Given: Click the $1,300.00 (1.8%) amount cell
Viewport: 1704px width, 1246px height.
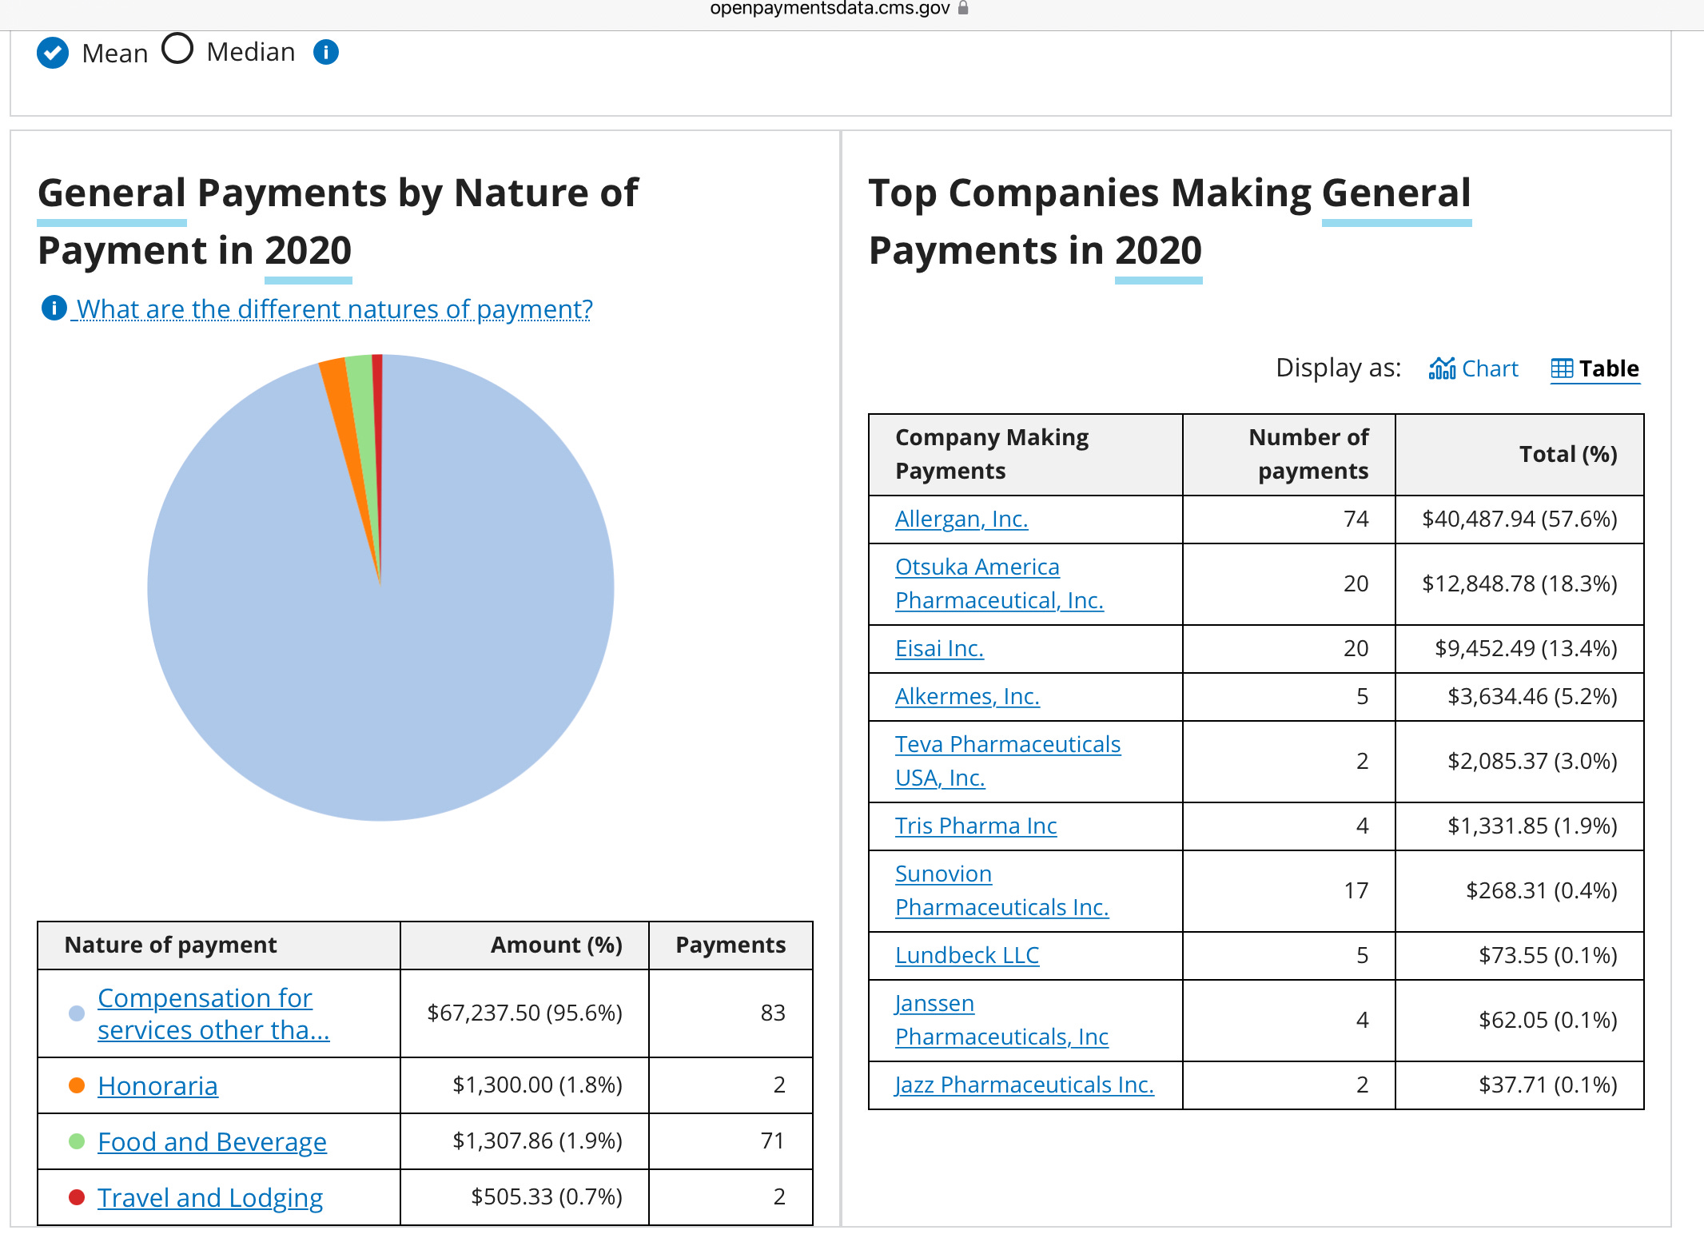Looking at the screenshot, I should 524,1085.
